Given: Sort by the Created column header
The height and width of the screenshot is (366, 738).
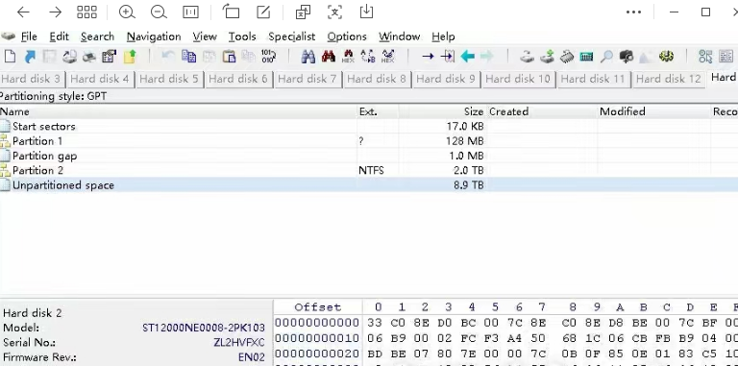Looking at the screenshot, I should coord(542,111).
